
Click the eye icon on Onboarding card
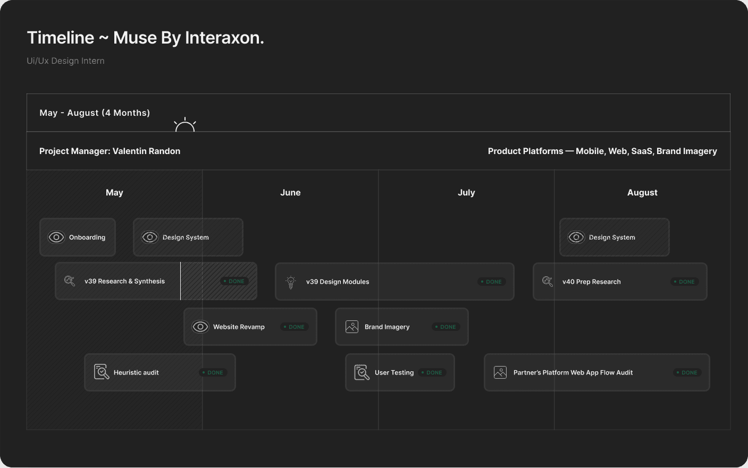pyautogui.click(x=56, y=237)
